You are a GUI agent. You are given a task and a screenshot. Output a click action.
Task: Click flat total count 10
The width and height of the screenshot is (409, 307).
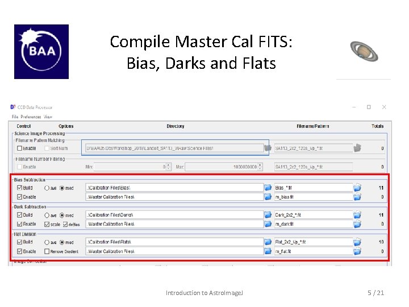click(x=381, y=242)
